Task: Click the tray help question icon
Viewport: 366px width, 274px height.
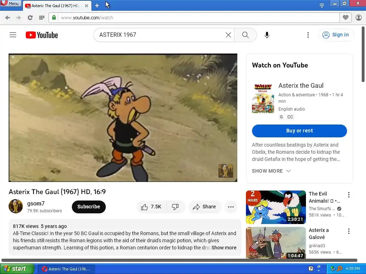Action: [x=311, y=269]
